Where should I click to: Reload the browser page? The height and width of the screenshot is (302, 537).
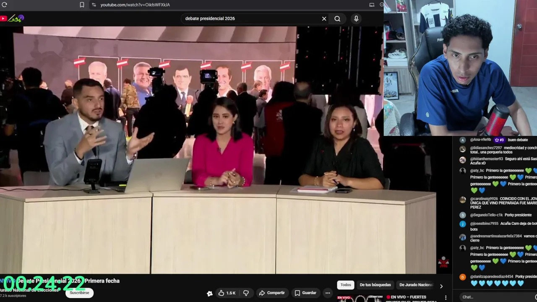pyautogui.click(x=4, y=5)
